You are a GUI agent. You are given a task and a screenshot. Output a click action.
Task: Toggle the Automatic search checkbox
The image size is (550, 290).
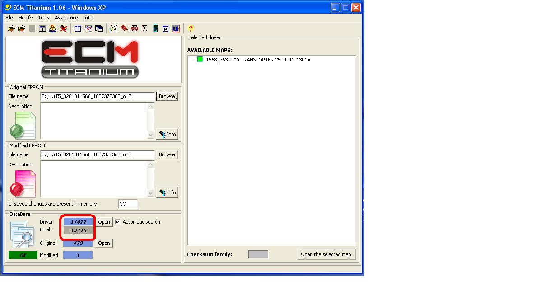coord(118,222)
